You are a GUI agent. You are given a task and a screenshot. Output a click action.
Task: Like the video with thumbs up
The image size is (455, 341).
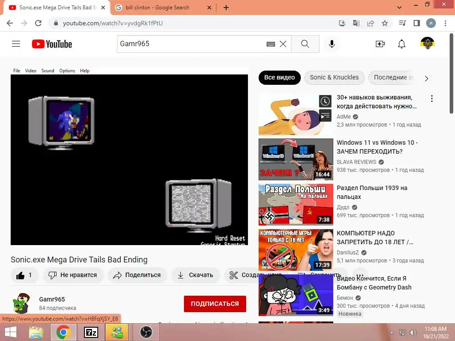click(x=24, y=275)
